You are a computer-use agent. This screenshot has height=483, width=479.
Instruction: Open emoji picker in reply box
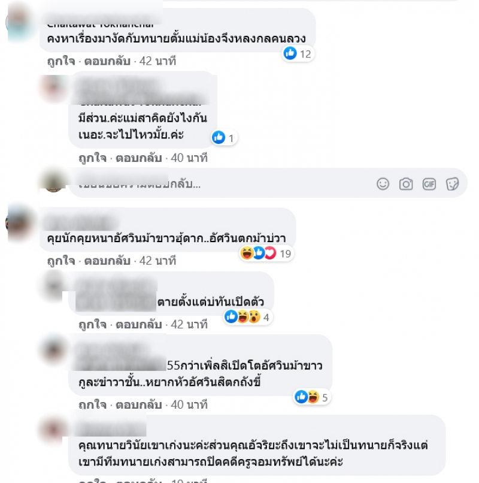click(383, 184)
